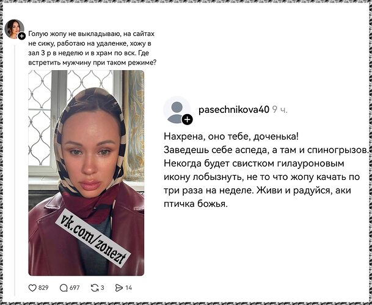This screenshot has width=372, height=305.
Task: Open the reply text beginning 'Нахрена, оно тебе'
Action: (x=266, y=170)
